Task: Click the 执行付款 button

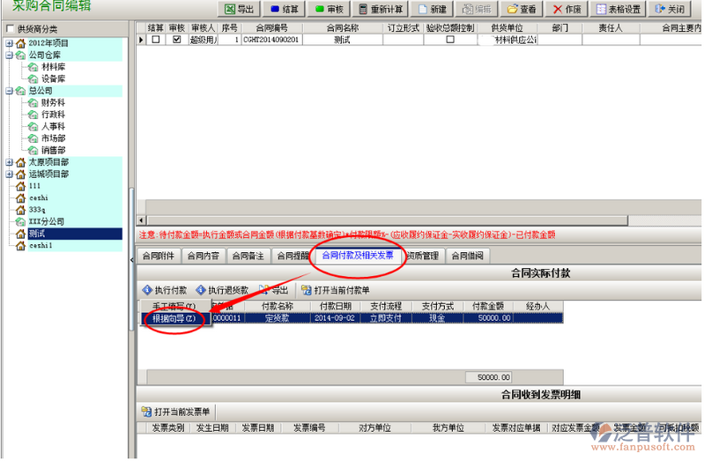Action: (165, 290)
